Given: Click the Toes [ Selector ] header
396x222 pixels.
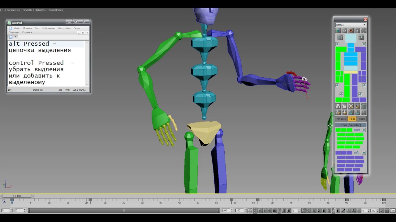Looking at the screenshot, I should pyautogui.click(x=351, y=125).
